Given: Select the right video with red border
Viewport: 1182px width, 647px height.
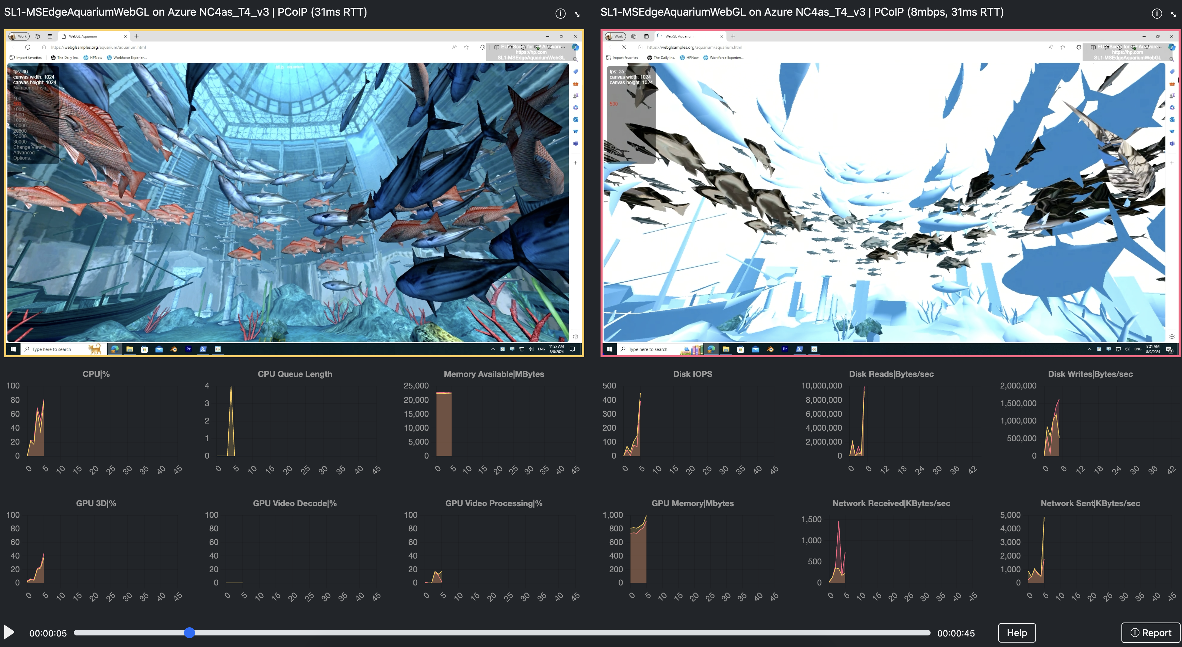Looking at the screenshot, I should 891,193.
